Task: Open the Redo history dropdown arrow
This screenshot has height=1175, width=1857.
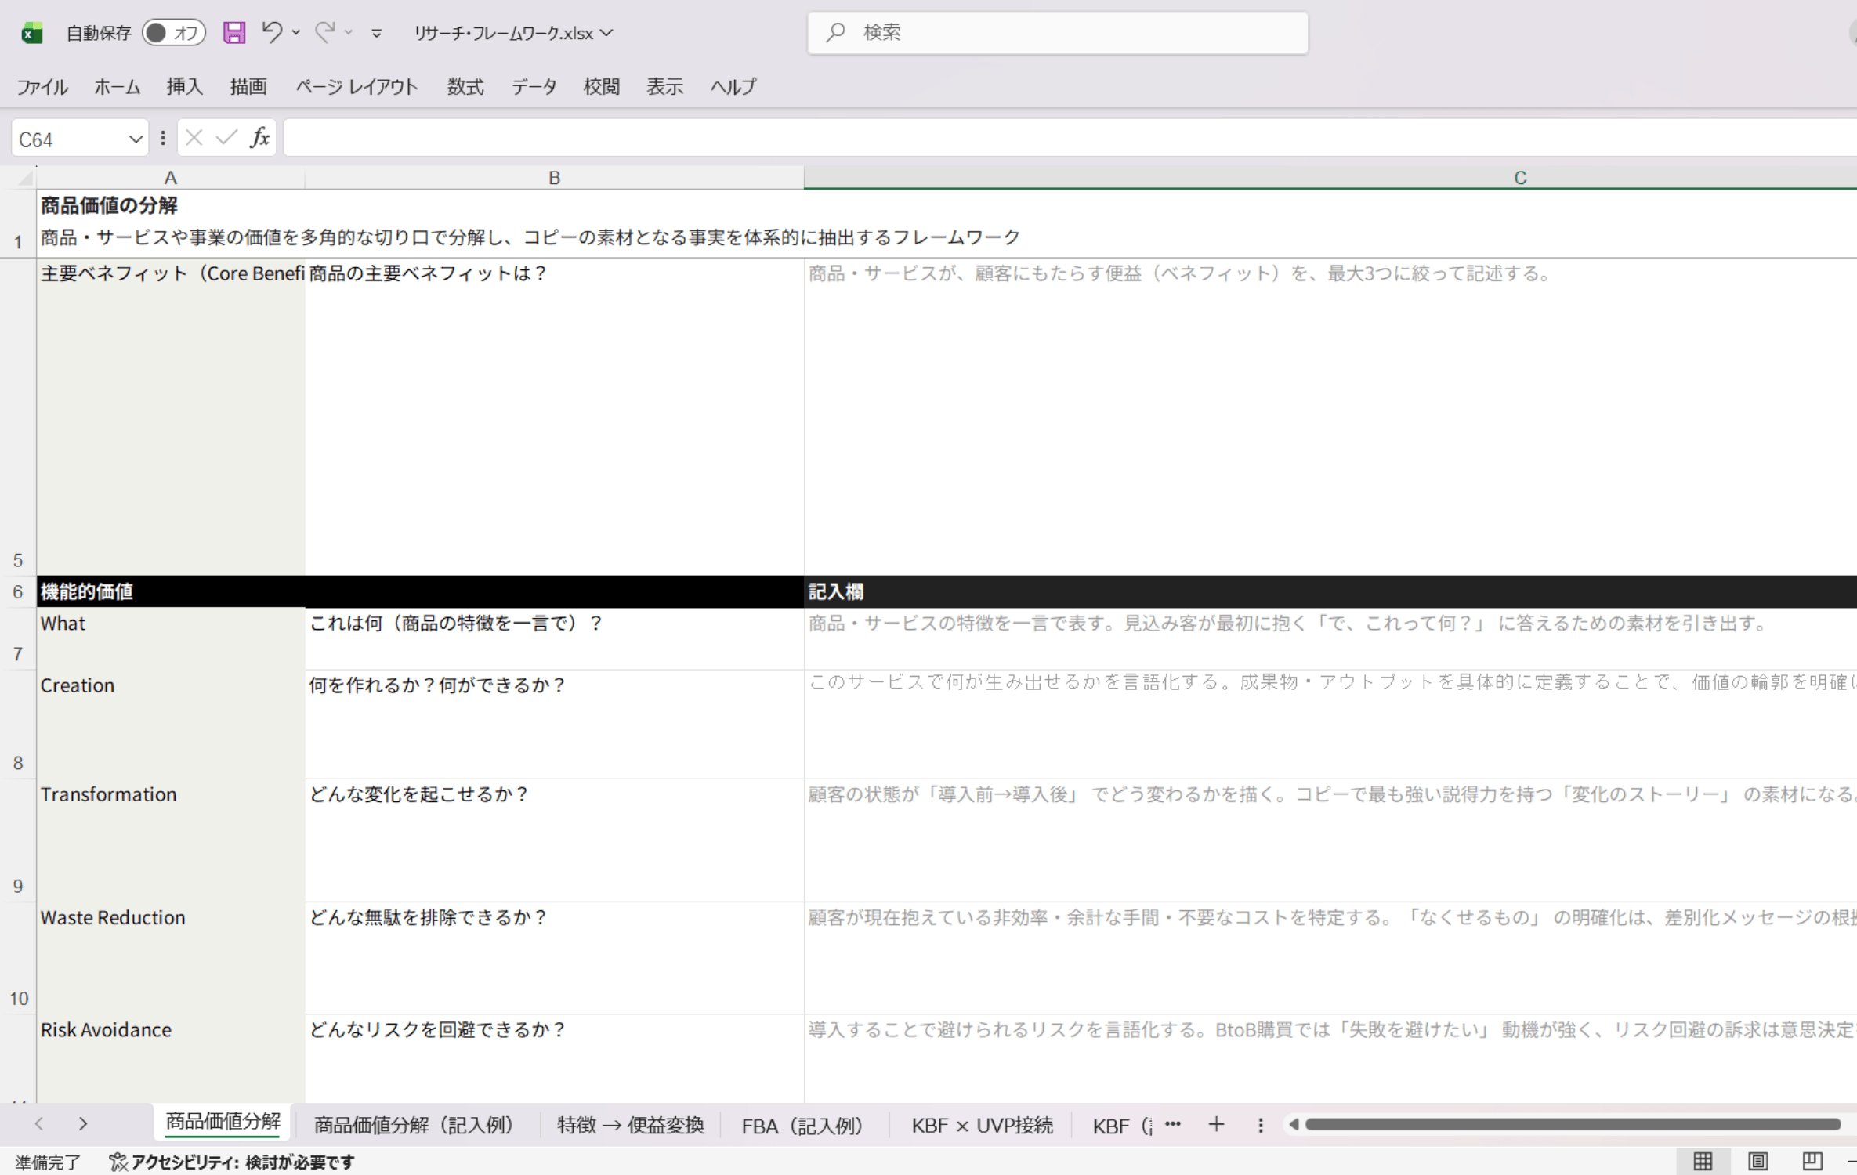Action: tap(349, 33)
